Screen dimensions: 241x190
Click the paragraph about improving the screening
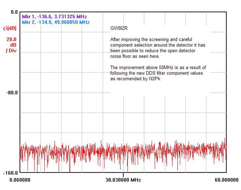pyautogui.click(x=158, y=48)
